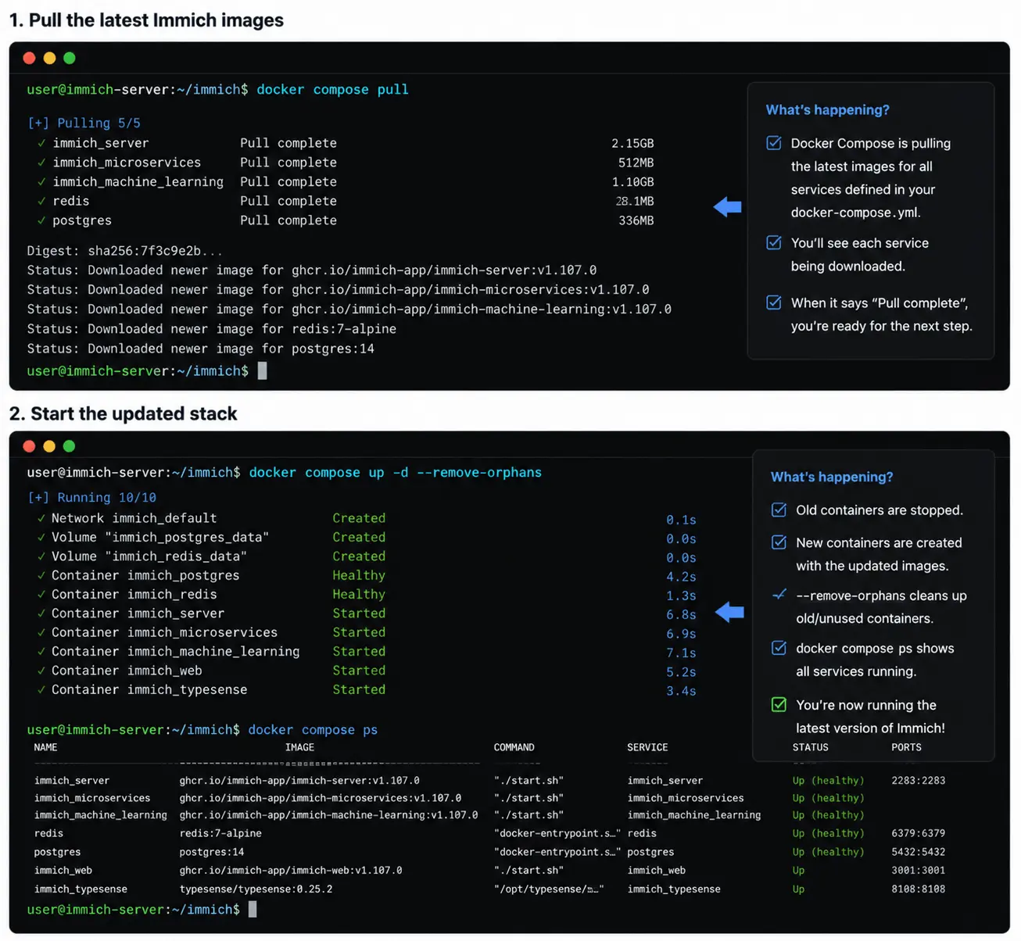The width and height of the screenshot is (1021, 941).
Task: Click the checkmark before immich_microservices Pull complete
Action: click(x=41, y=163)
